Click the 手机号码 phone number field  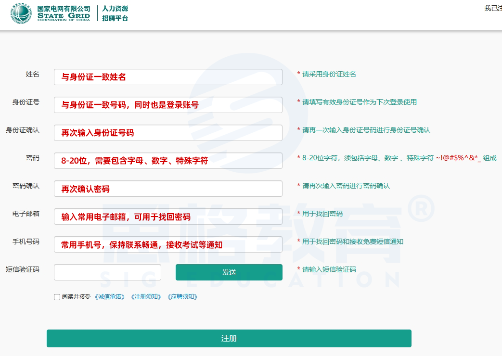(168, 244)
